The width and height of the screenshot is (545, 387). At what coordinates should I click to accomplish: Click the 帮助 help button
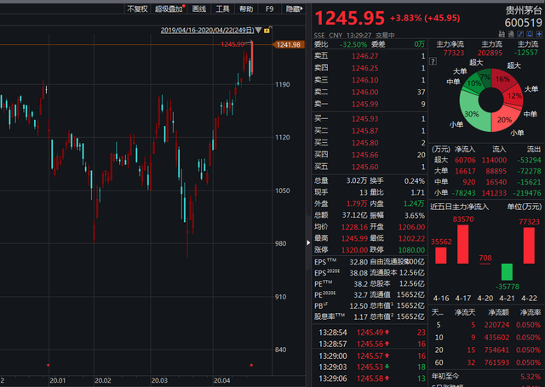pyautogui.click(x=246, y=9)
